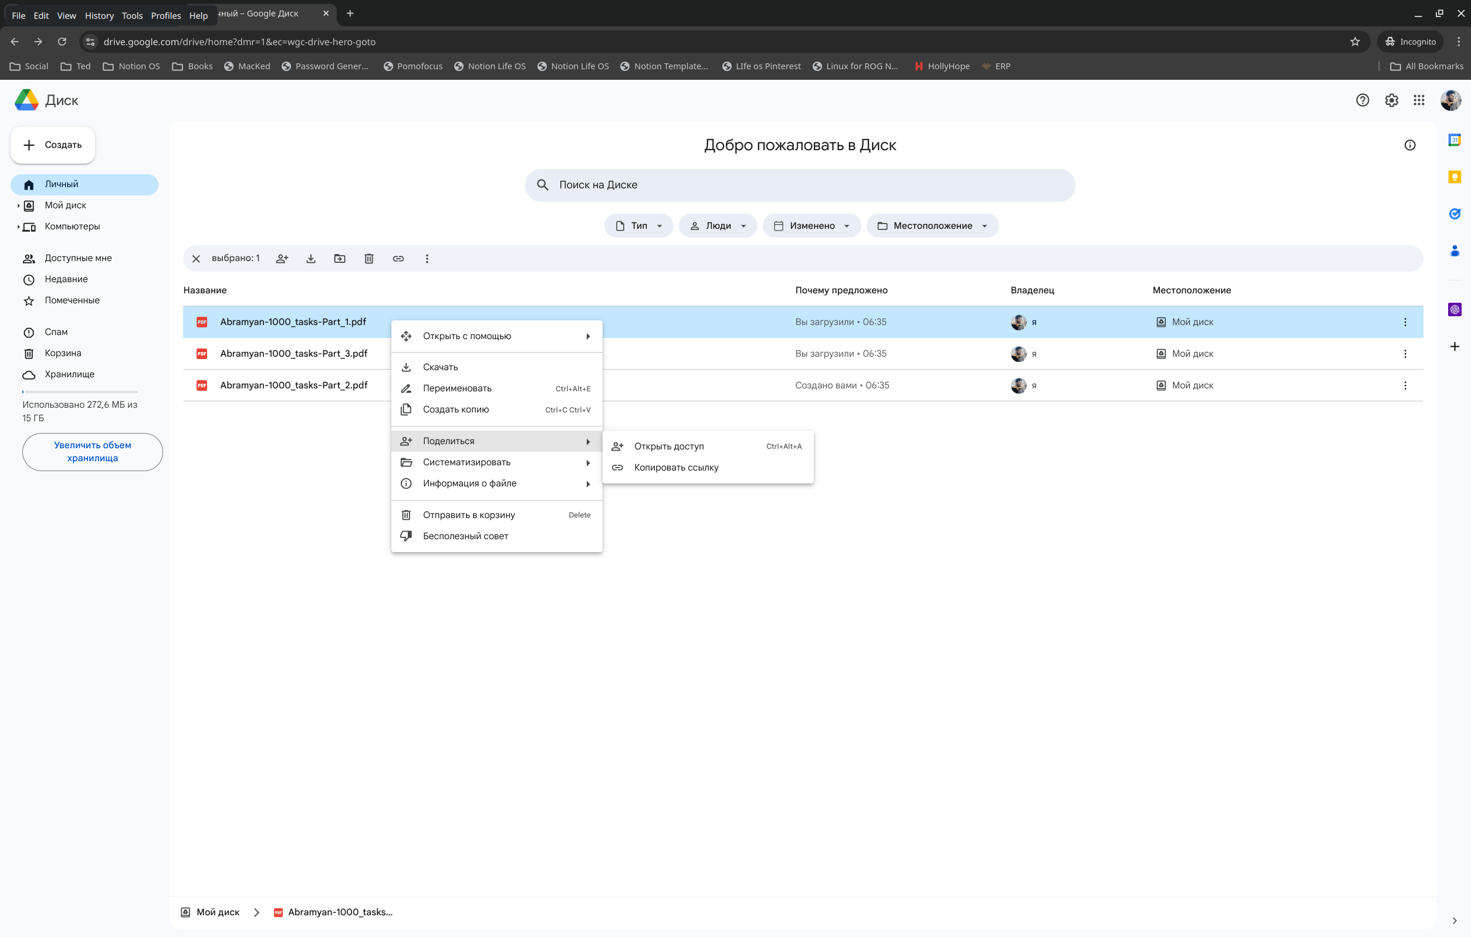Select Переименовать in context menu
Viewport: 1471px width, 937px height.
tap(457, 388)
